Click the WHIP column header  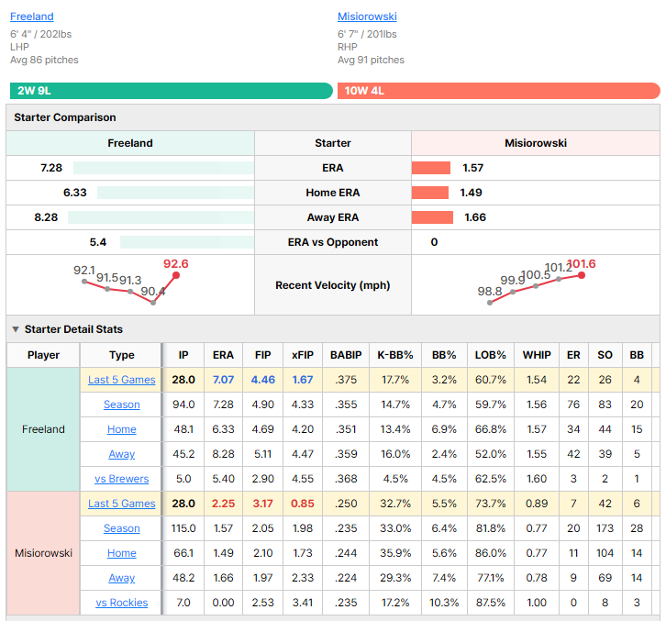click(537, 355)
